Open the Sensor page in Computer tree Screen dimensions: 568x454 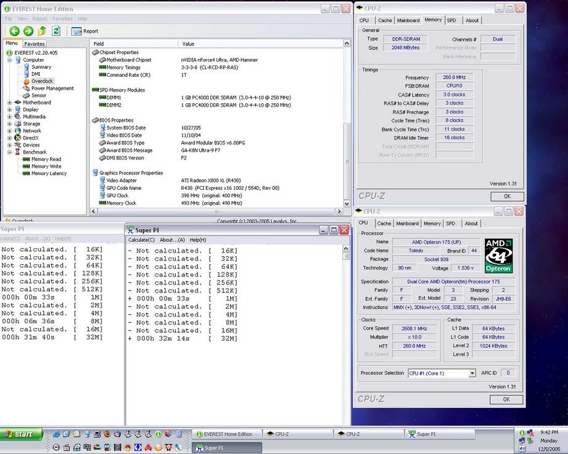[39, 96]
